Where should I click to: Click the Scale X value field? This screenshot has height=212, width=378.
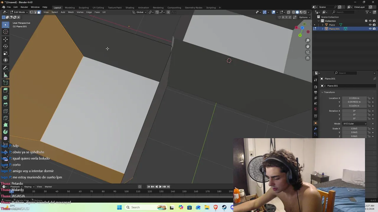(x=354, y=128)
